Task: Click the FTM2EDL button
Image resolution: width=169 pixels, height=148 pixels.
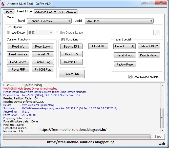Action: [98, 46]
